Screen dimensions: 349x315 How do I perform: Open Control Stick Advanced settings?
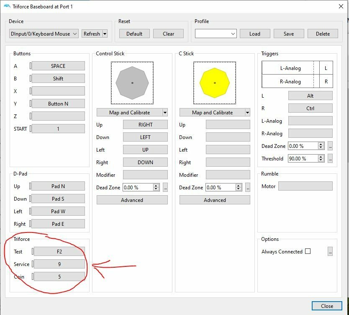132,200
